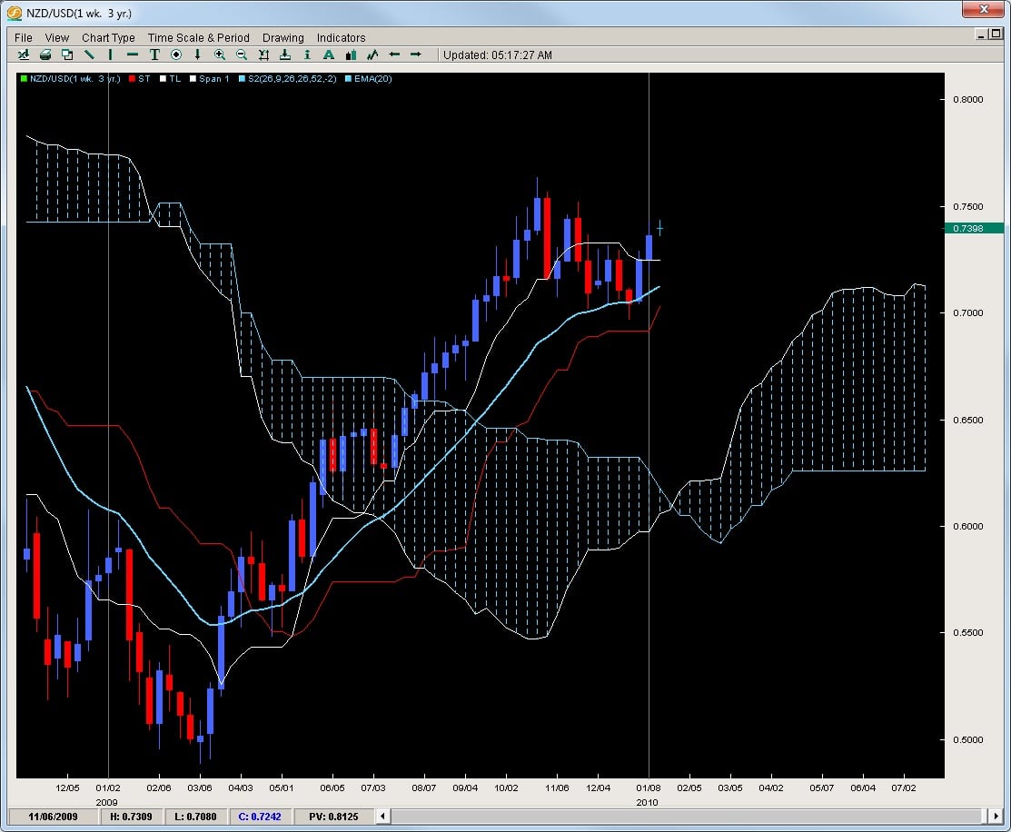Open the Time Scale & Period menu
Viewport: 1011px width, 832px height.
click(199, 37)
